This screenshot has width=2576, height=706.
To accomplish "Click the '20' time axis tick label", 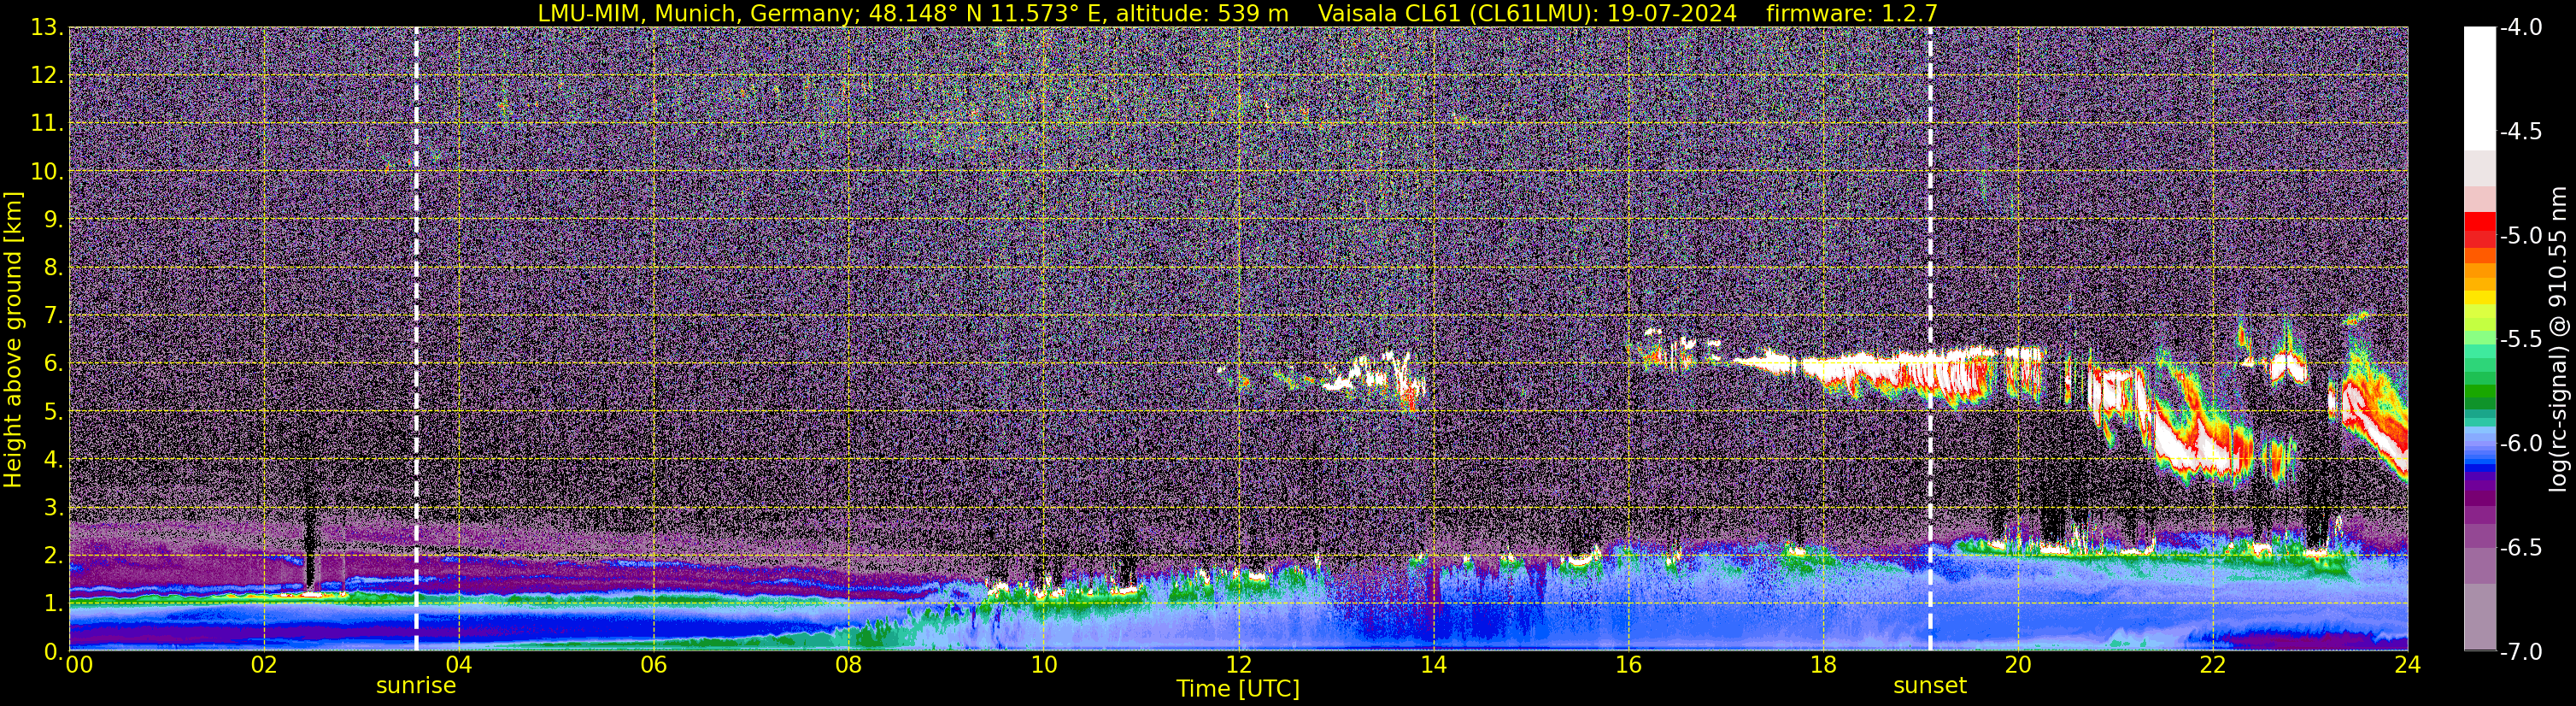I will [x=2018, y=665].
